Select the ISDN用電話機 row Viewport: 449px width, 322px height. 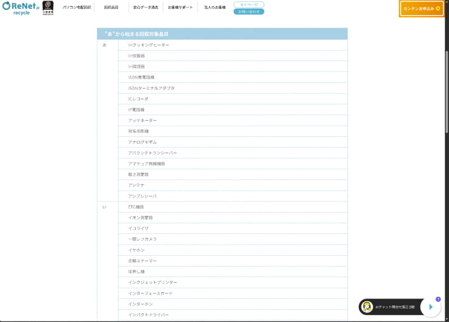tap(233, 77)
